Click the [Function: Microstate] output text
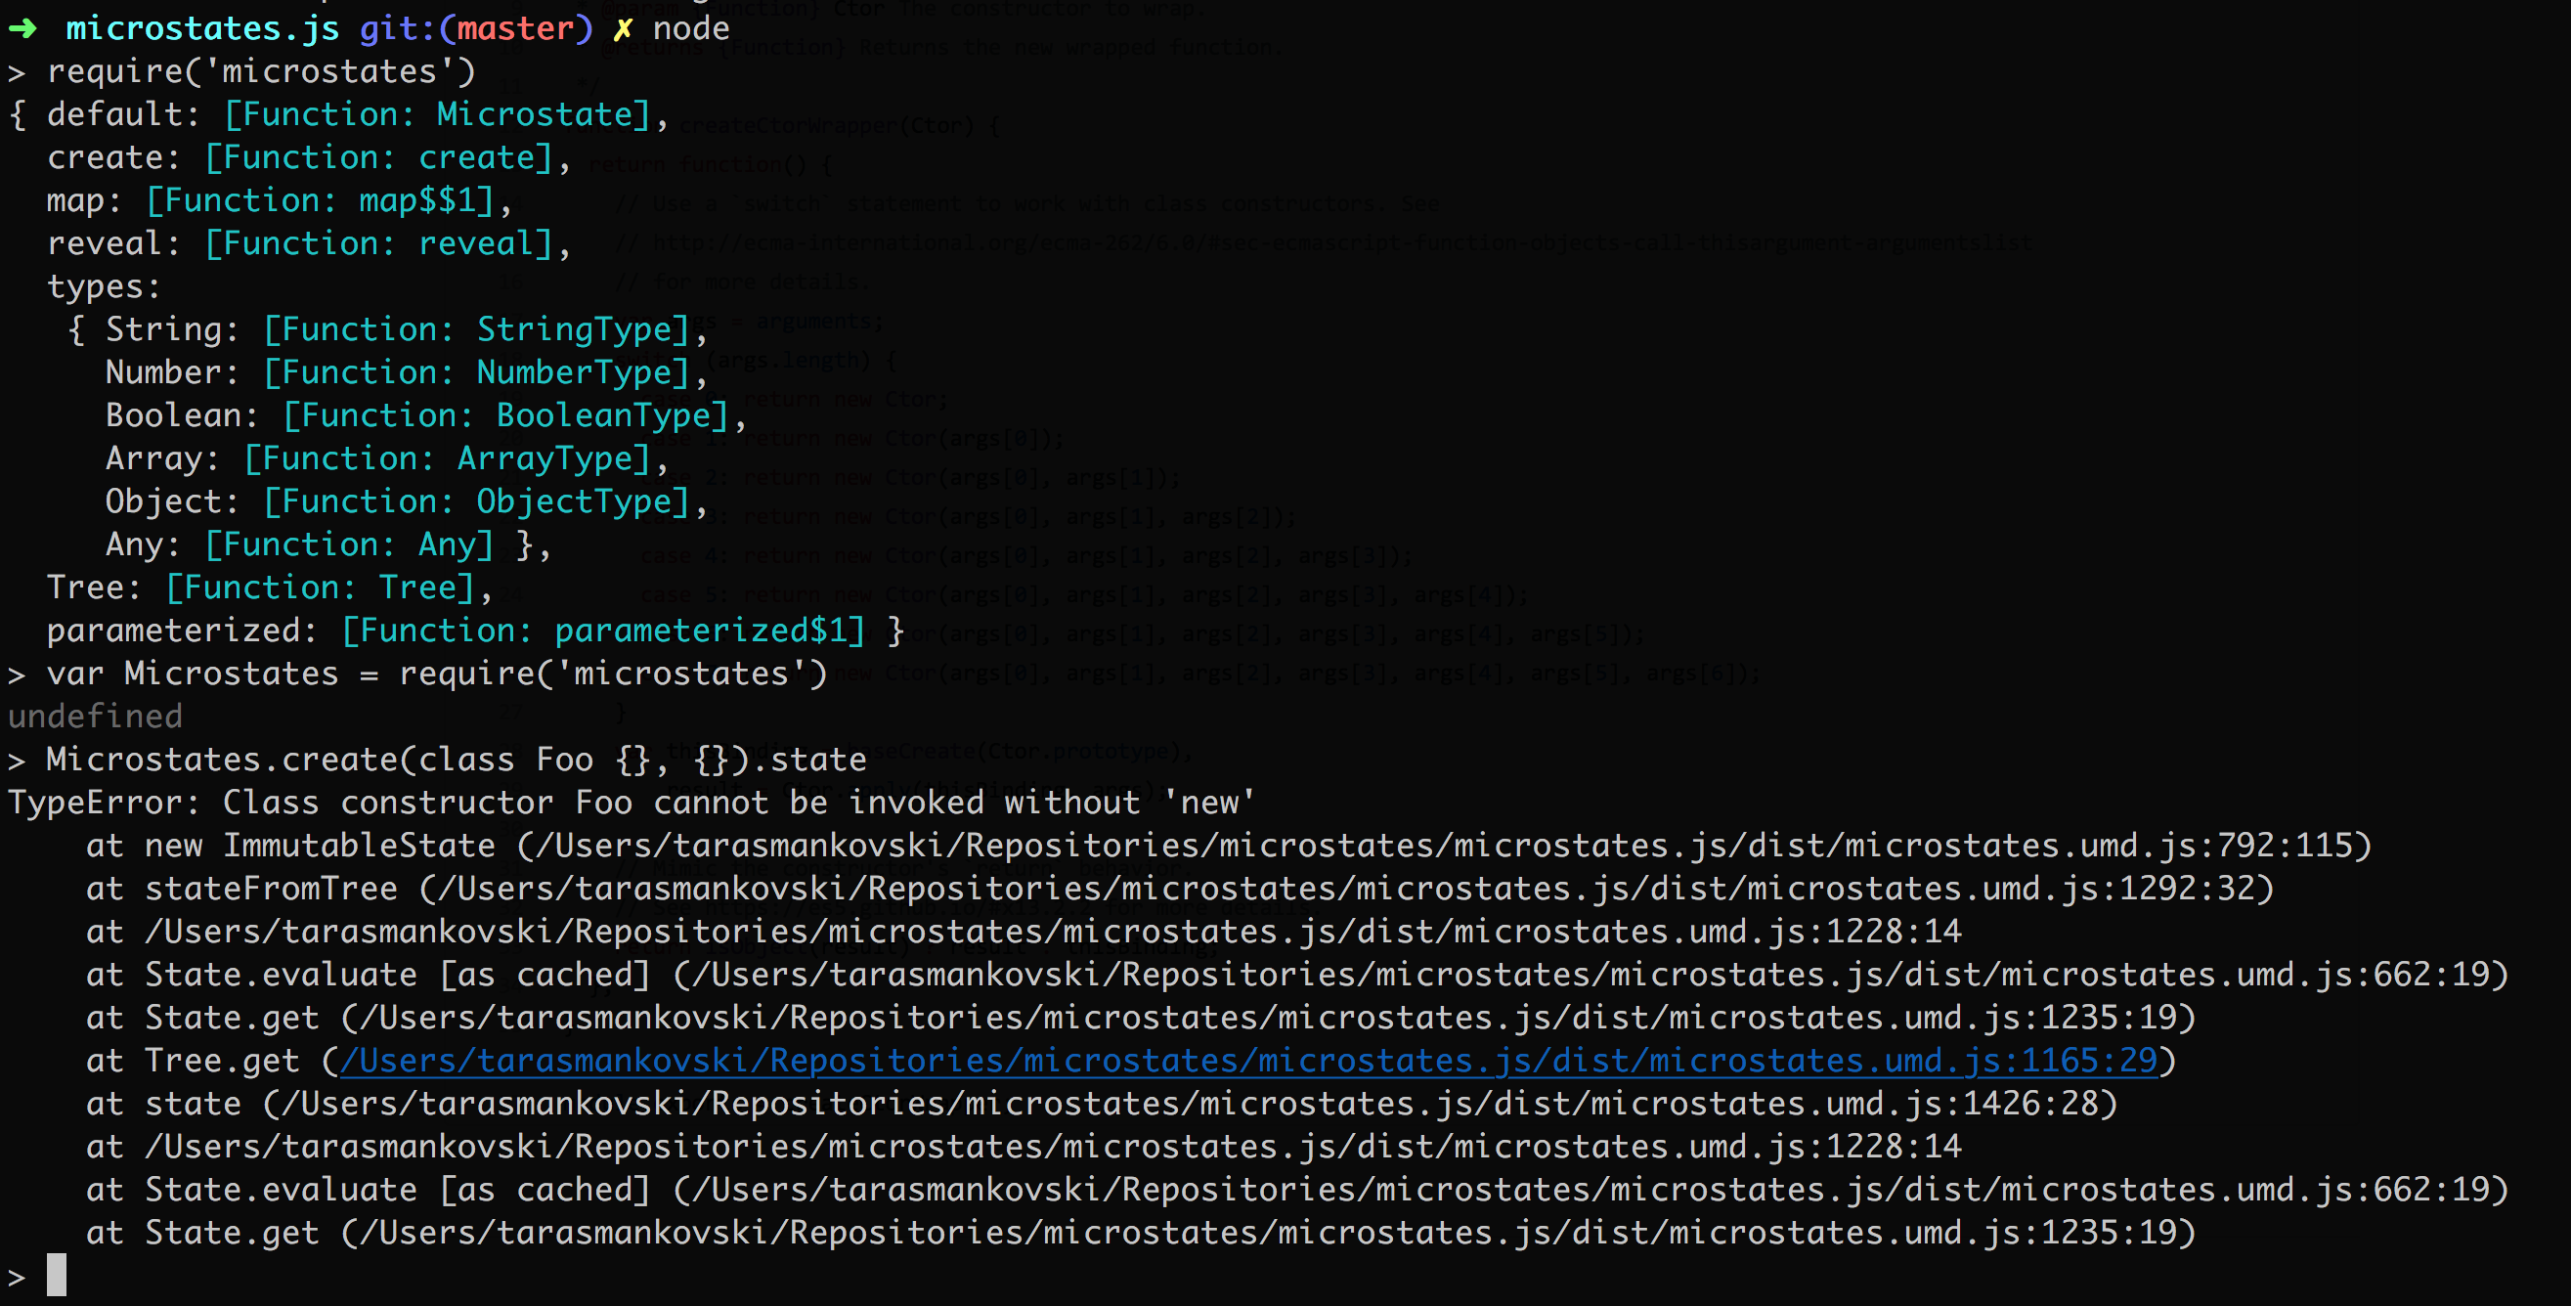Image resolution: width=2571 pixels, height=1306 pixels. (437, 114)
